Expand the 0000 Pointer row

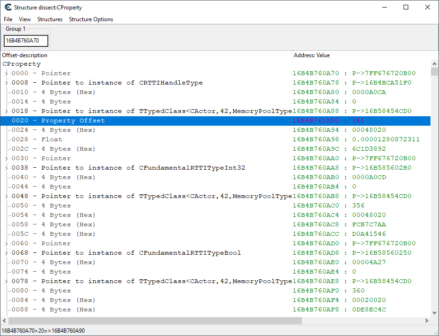[x=6, y=73]
